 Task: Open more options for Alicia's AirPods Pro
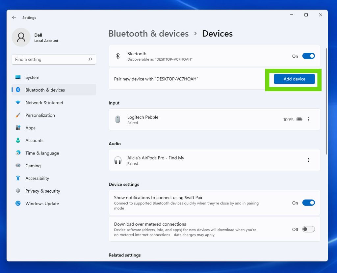309,160
